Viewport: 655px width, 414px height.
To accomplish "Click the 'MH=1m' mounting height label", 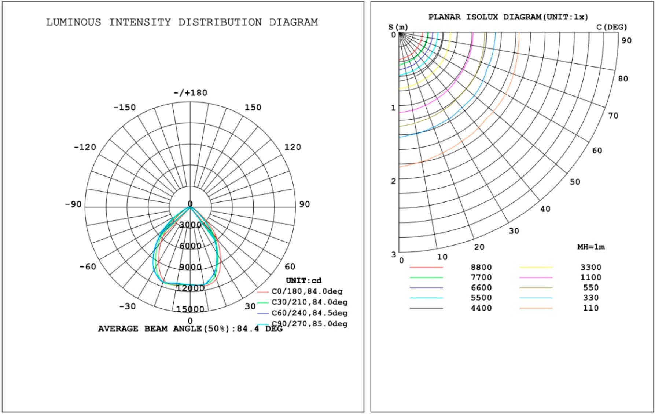I will (591, 247).
